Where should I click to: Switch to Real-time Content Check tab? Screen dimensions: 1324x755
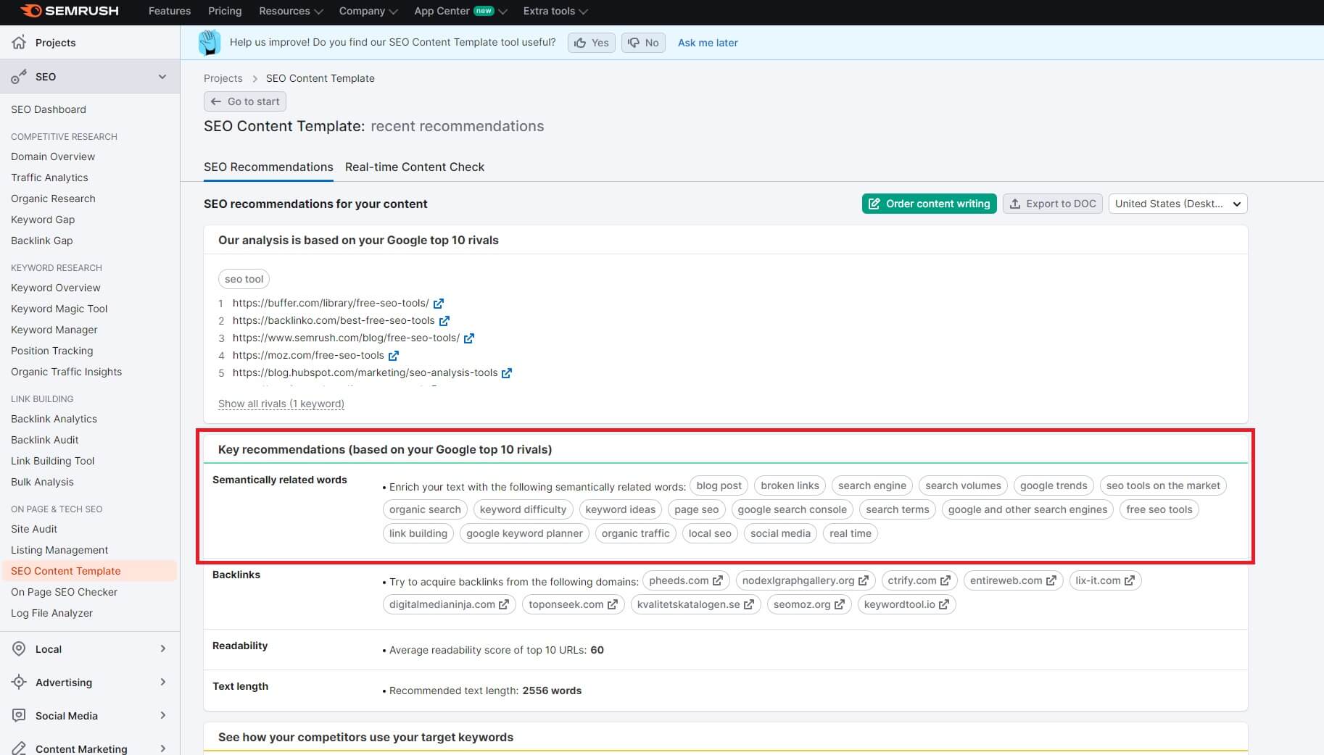tap(415, 167)
